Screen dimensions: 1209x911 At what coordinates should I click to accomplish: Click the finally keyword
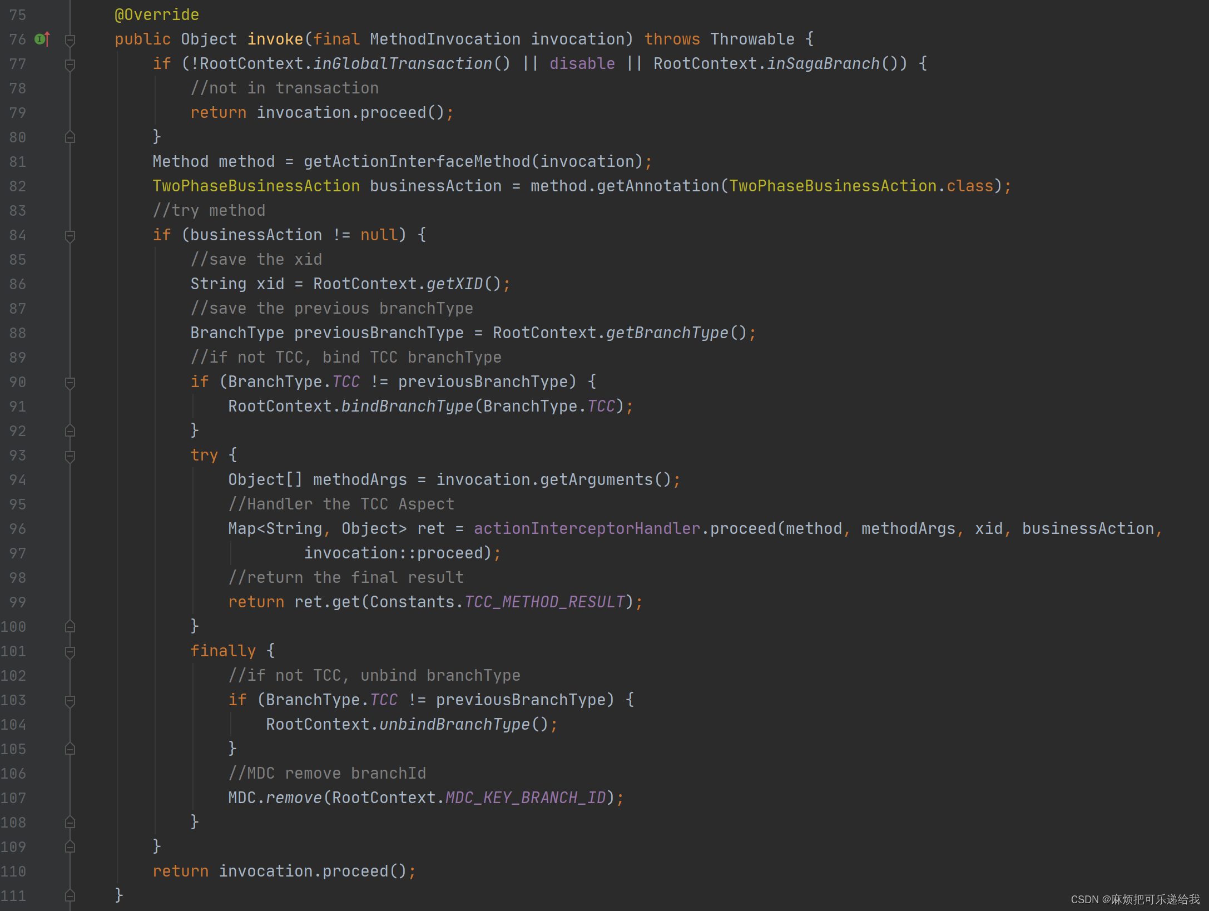pos(223,651)
